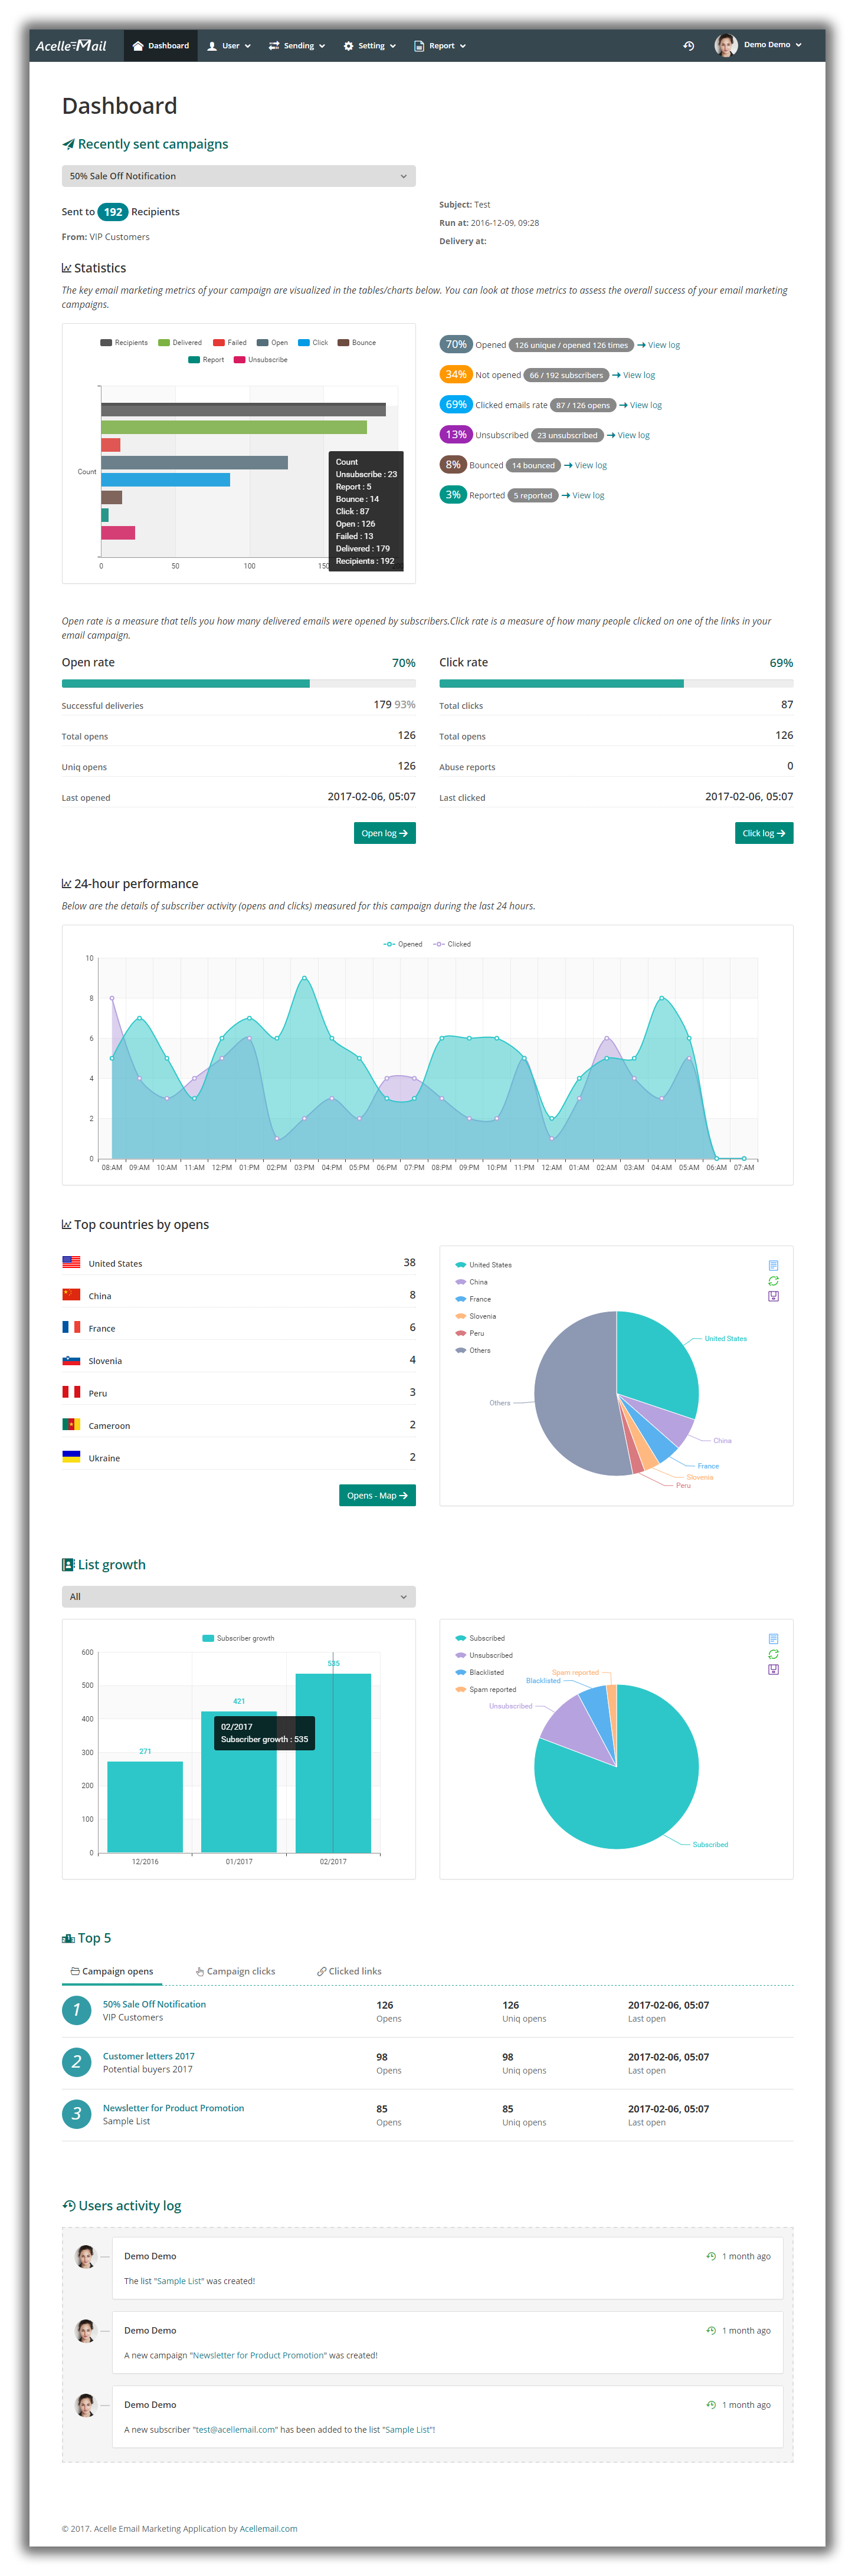This screenshot has height=2576, width=855.
Task: Expand the User menu
Action: point(229,46)
